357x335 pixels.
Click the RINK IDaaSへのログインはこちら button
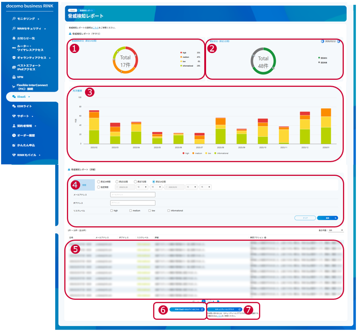click(187, 309)
